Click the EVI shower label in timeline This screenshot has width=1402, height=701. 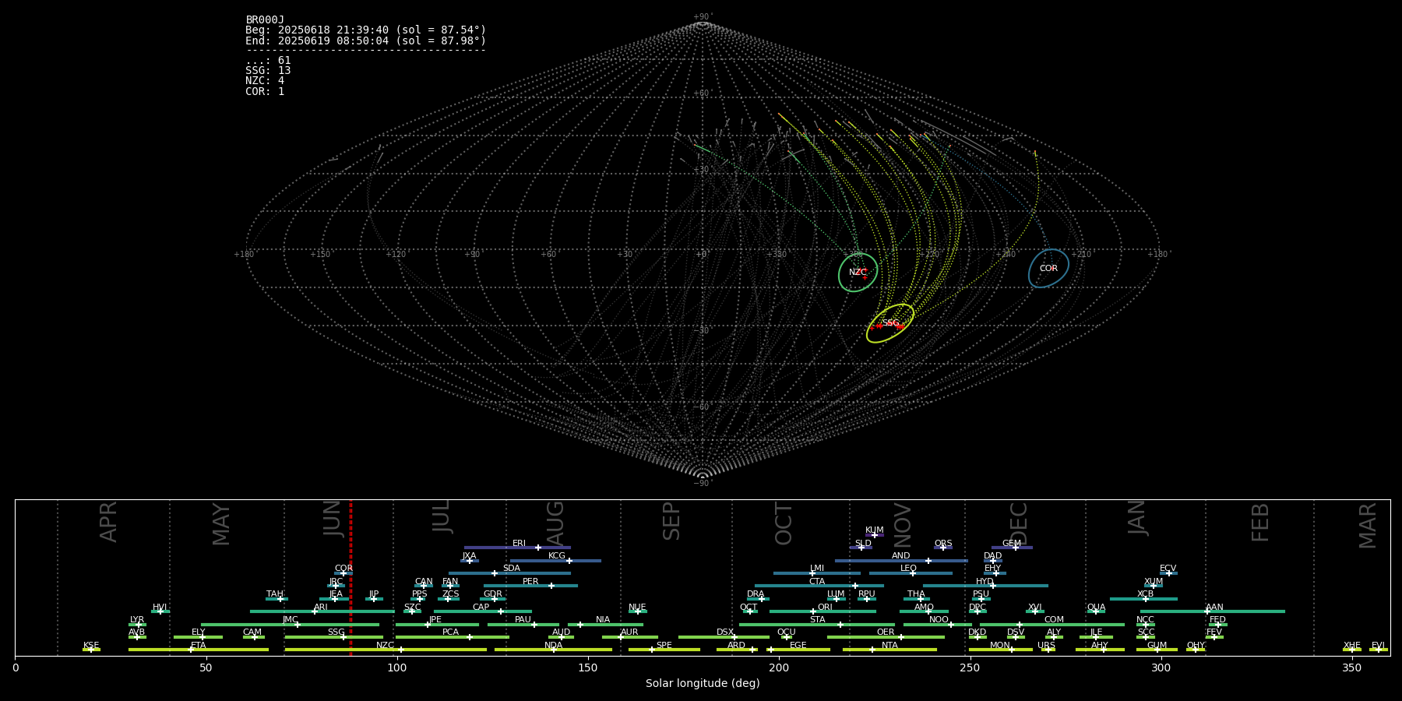click(x=1378, y=646)
